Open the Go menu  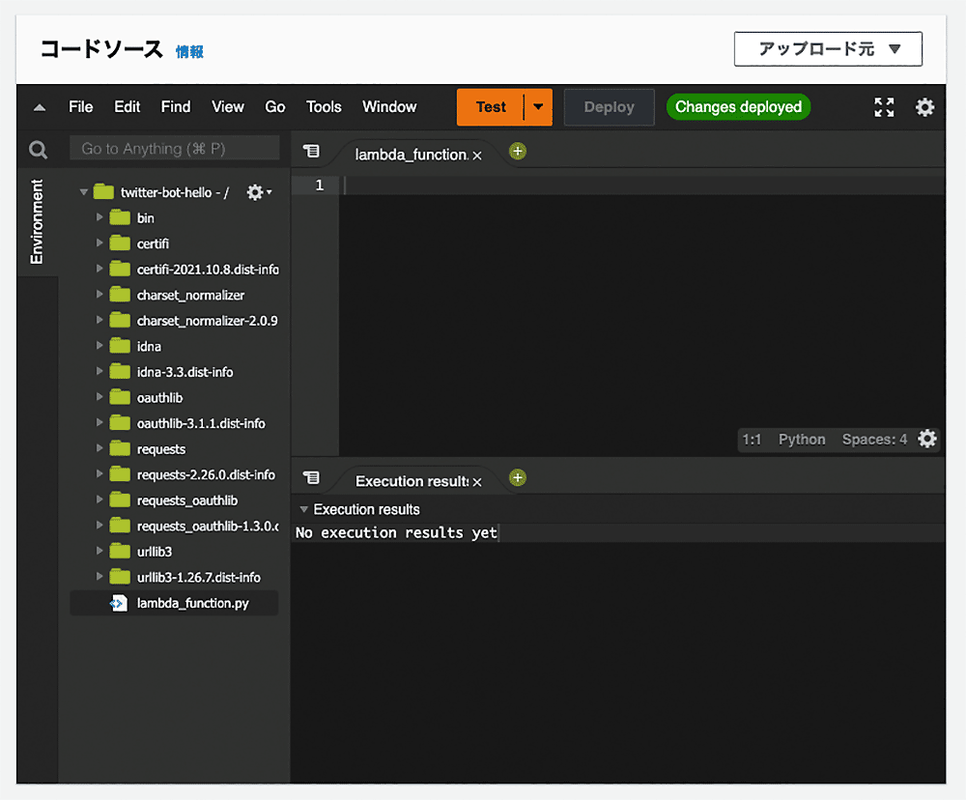tap(274, 107)
